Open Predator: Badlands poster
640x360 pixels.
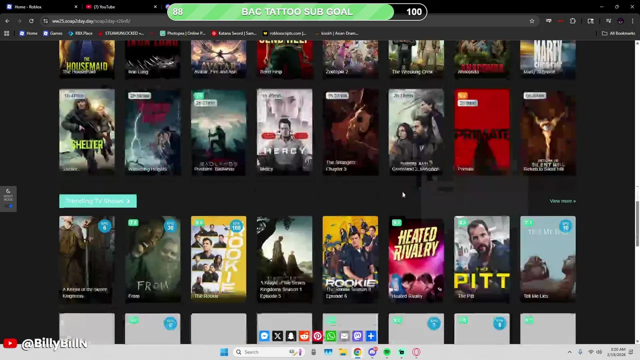(x=218, y=132)
